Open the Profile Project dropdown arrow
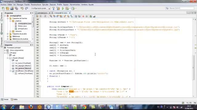Image resolution: width=197 pixels, height=110 pixels. 76,8
